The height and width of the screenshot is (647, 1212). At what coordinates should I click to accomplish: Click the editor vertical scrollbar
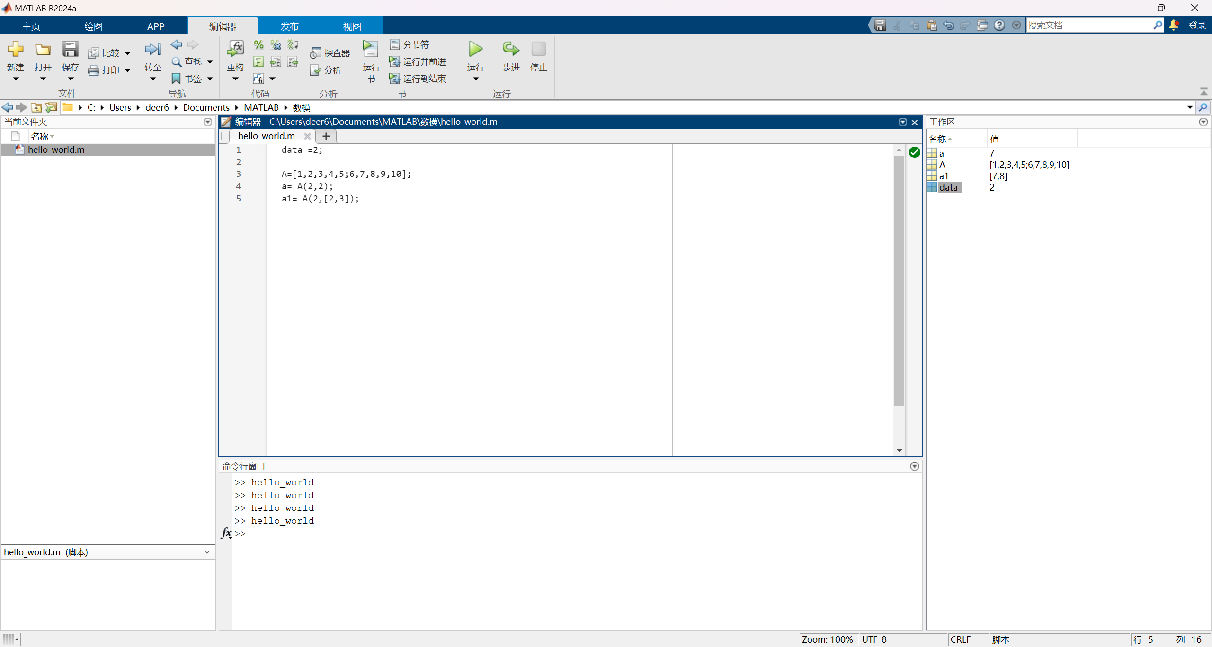click(899, 281)
